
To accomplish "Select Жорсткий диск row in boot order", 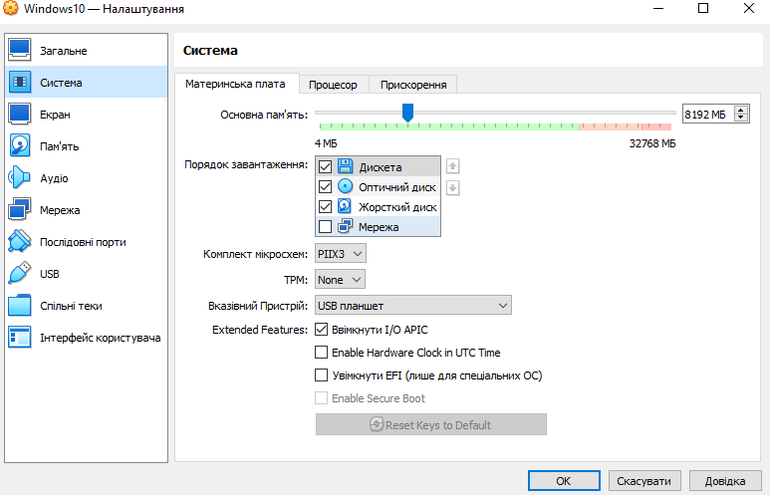I will pyautogui.click(x=379, y=207).
